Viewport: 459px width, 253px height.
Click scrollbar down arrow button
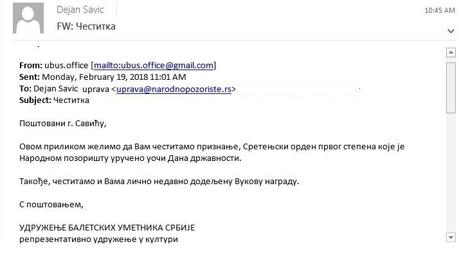451,237
